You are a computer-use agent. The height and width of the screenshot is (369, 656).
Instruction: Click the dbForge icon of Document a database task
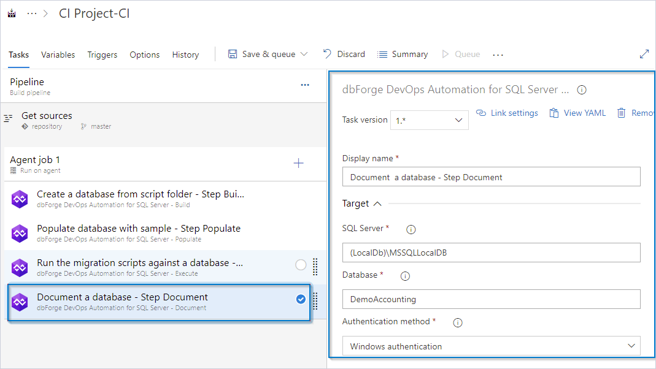click(20, 302)
